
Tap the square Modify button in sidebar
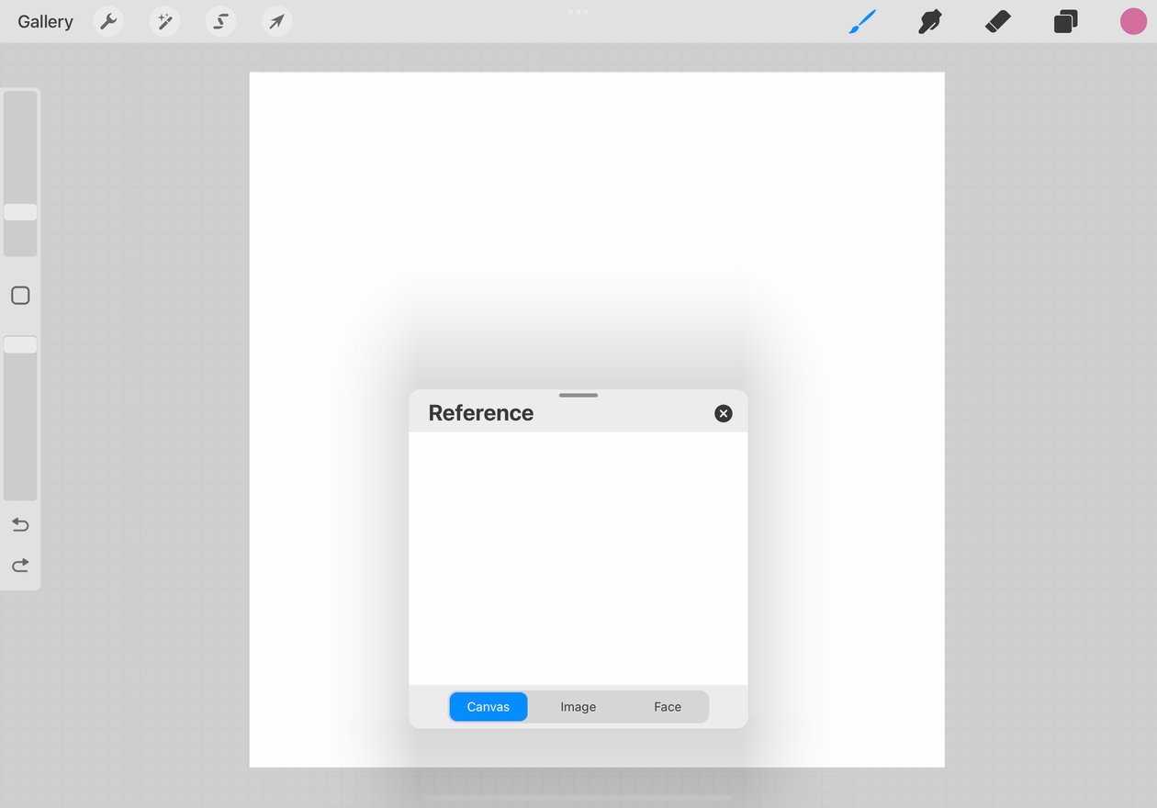(x=20, y=296)
